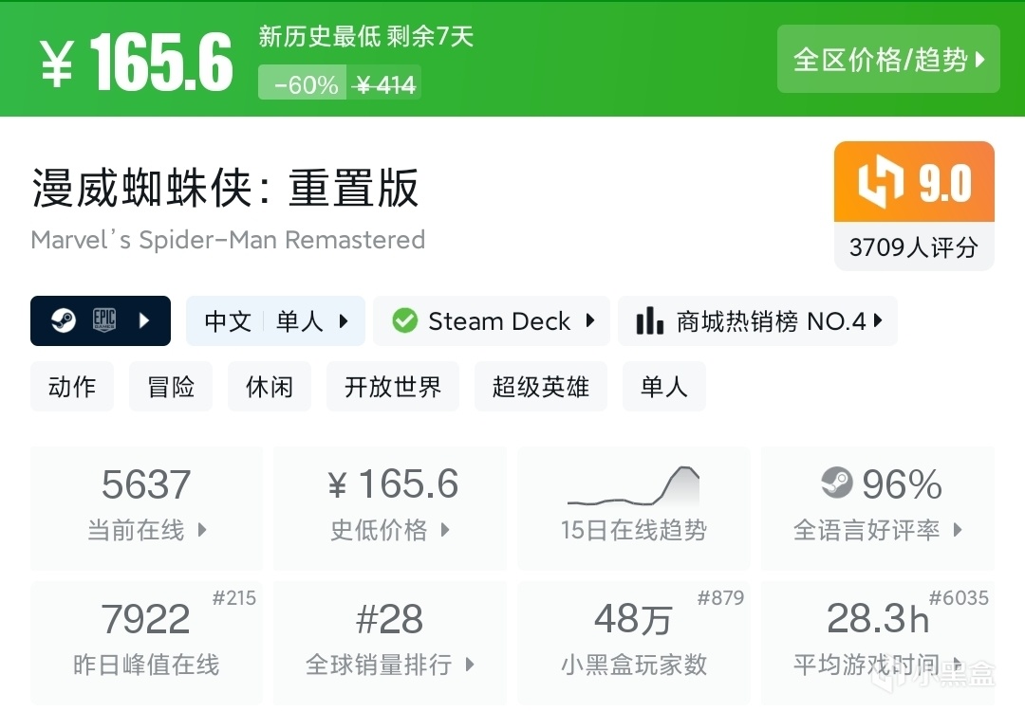The image size is (1025, 711).
Task: Select the 超级英雄 superhero tag
Action: pyautogui.click(x=541, y=387)
